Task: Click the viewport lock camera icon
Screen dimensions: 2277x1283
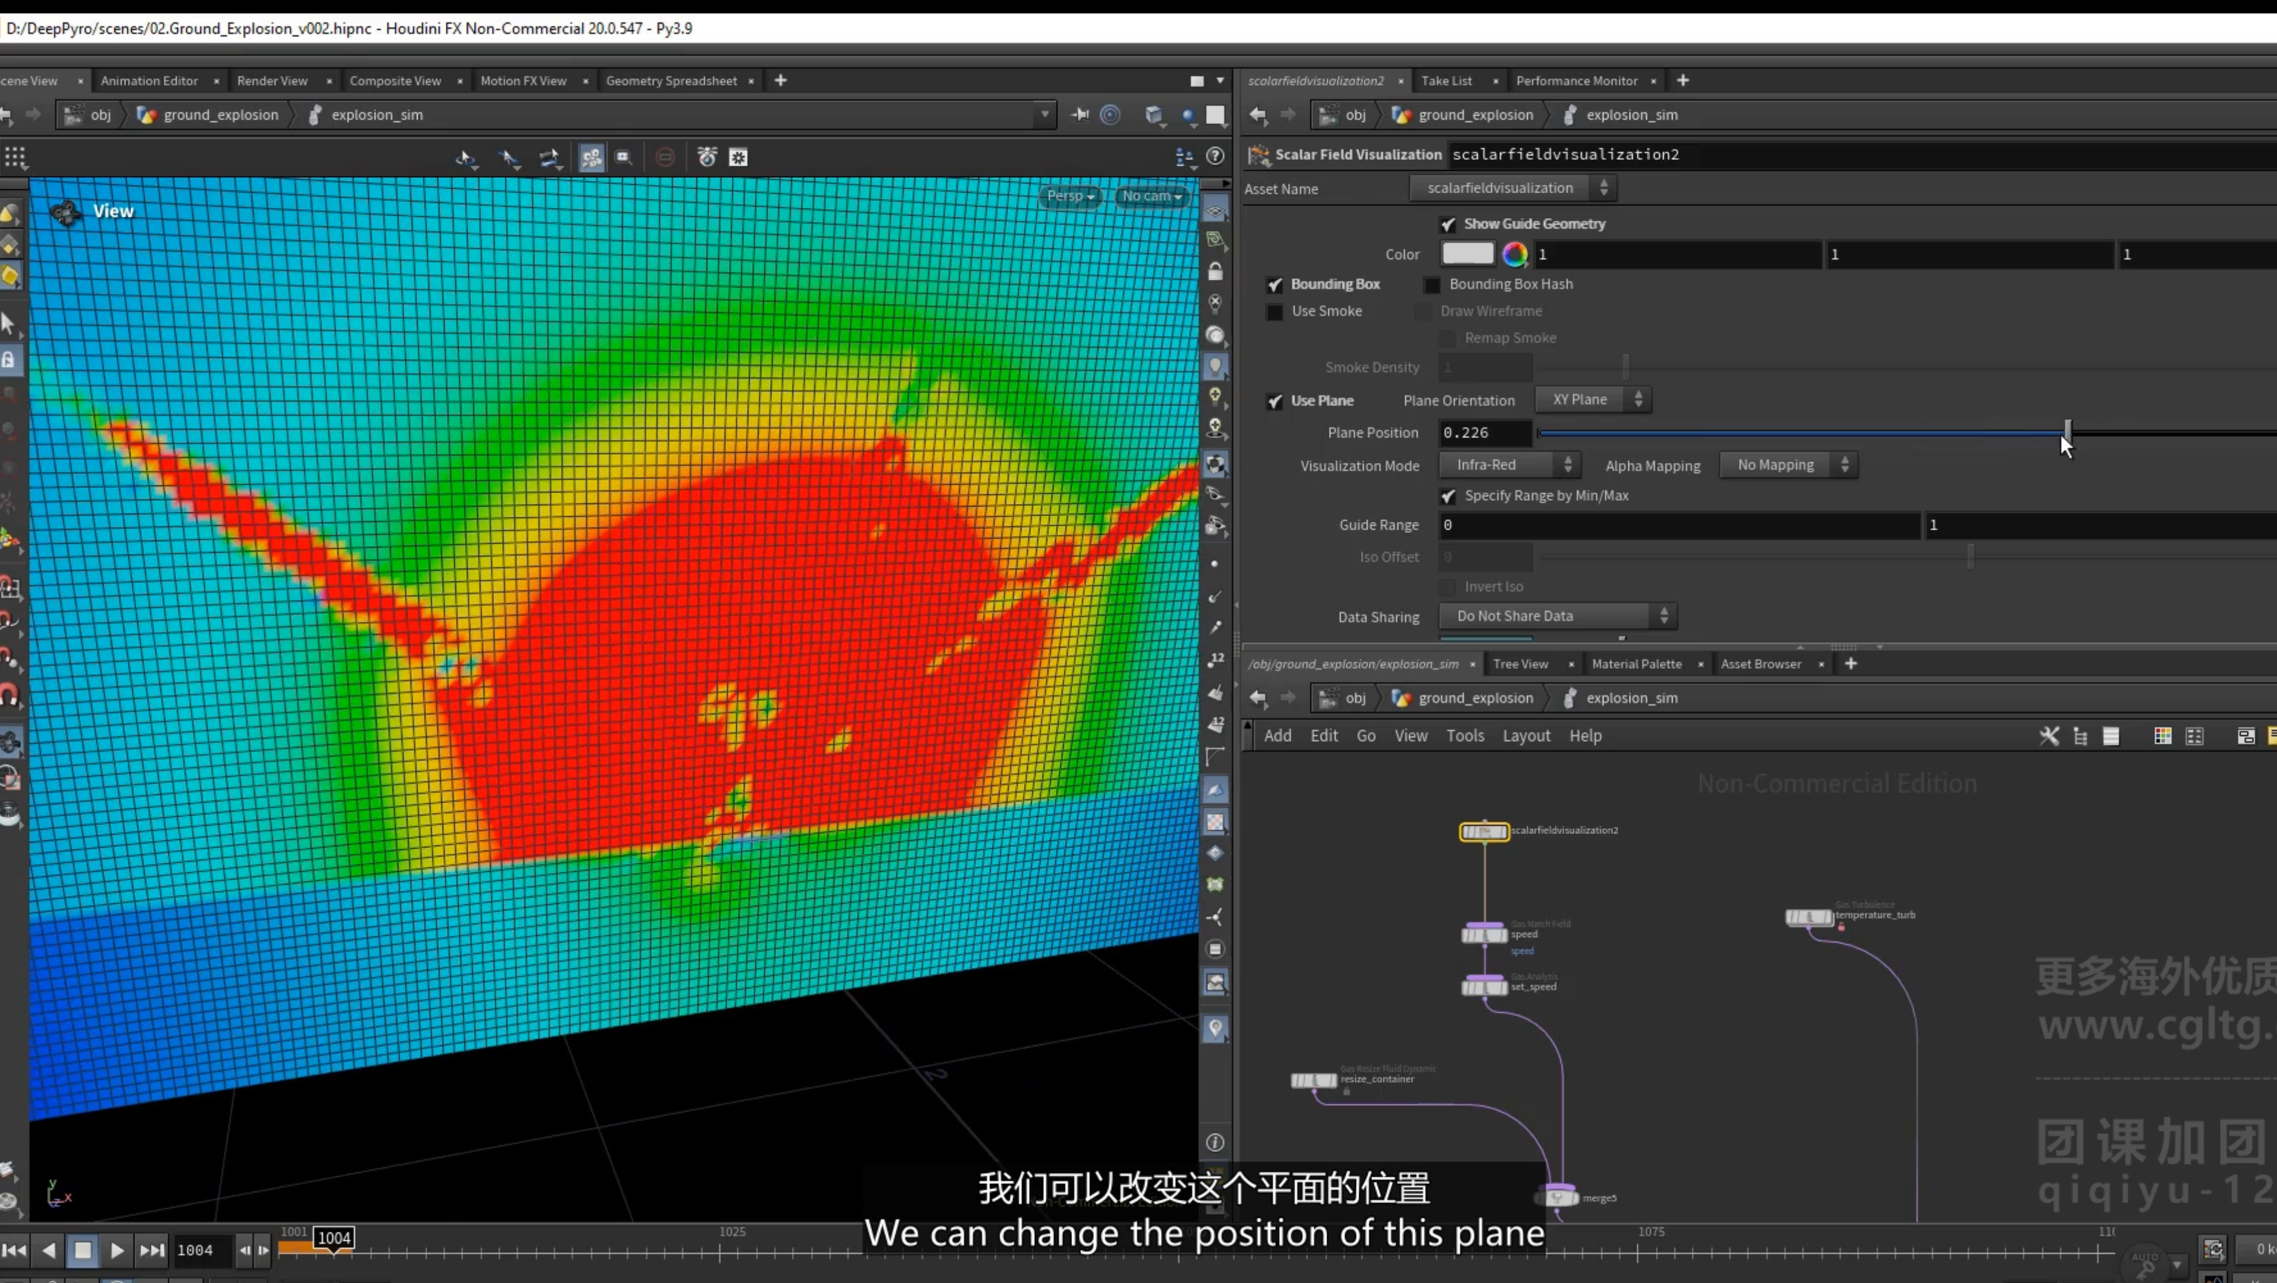Action: click(x=1215, y=271)
